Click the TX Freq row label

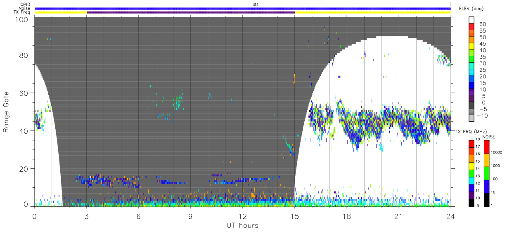[21, 12]
